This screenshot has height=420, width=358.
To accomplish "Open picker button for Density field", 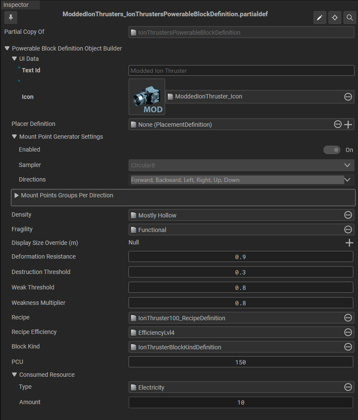I will point(348,215).
